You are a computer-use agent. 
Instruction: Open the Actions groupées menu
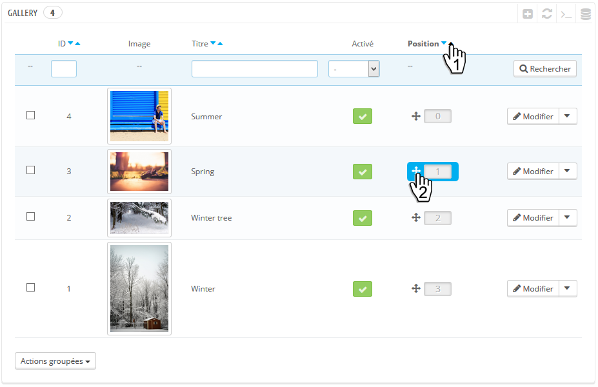pyautogui.click(x=55, y=361)
